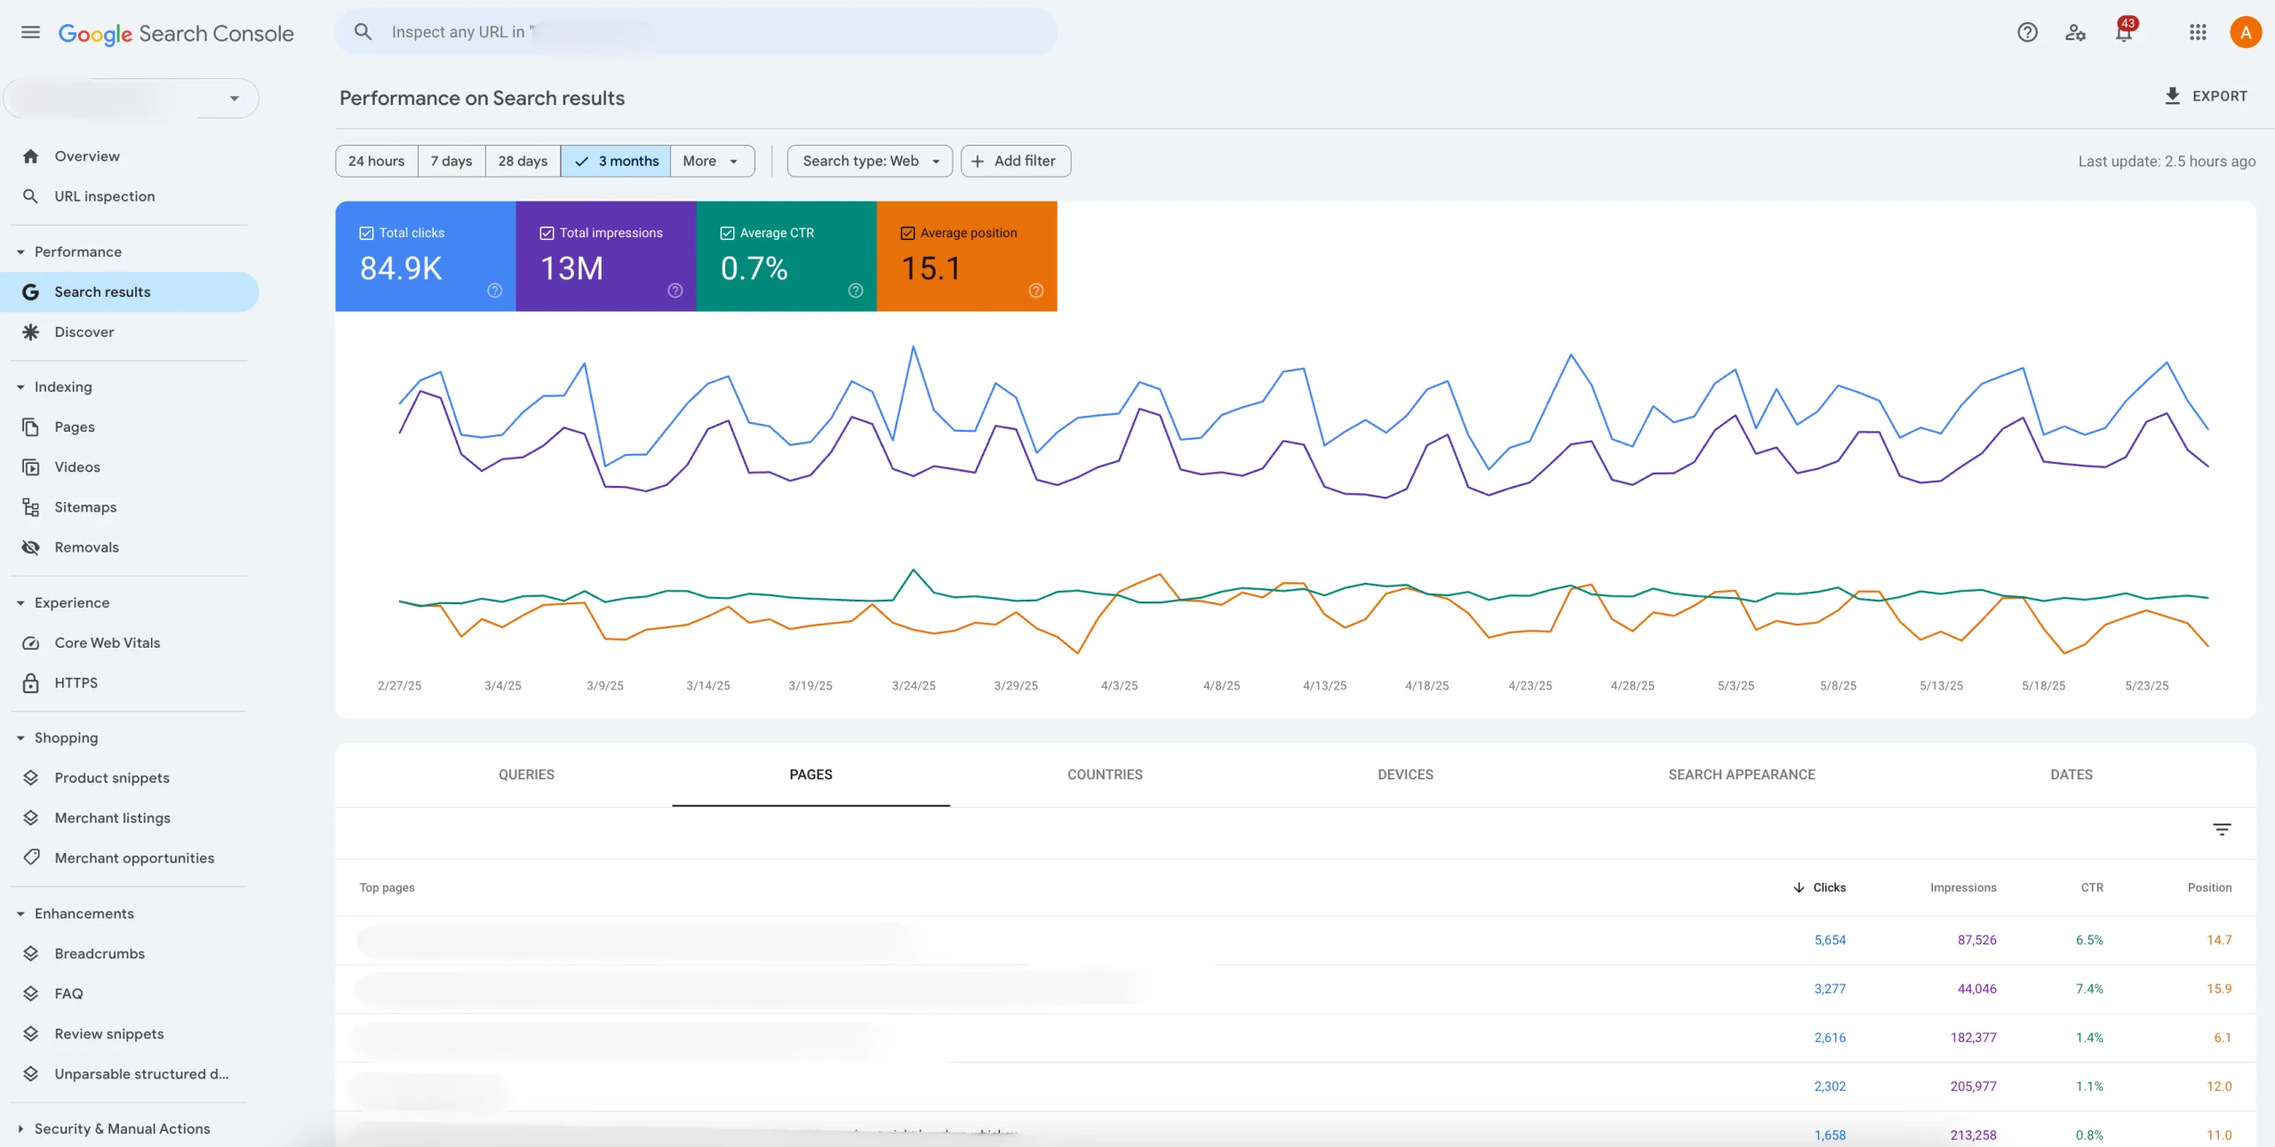Click the Product snippets layers icon
The height and width of the screenshot is (1147, 2275).
[x=31, y=778]
